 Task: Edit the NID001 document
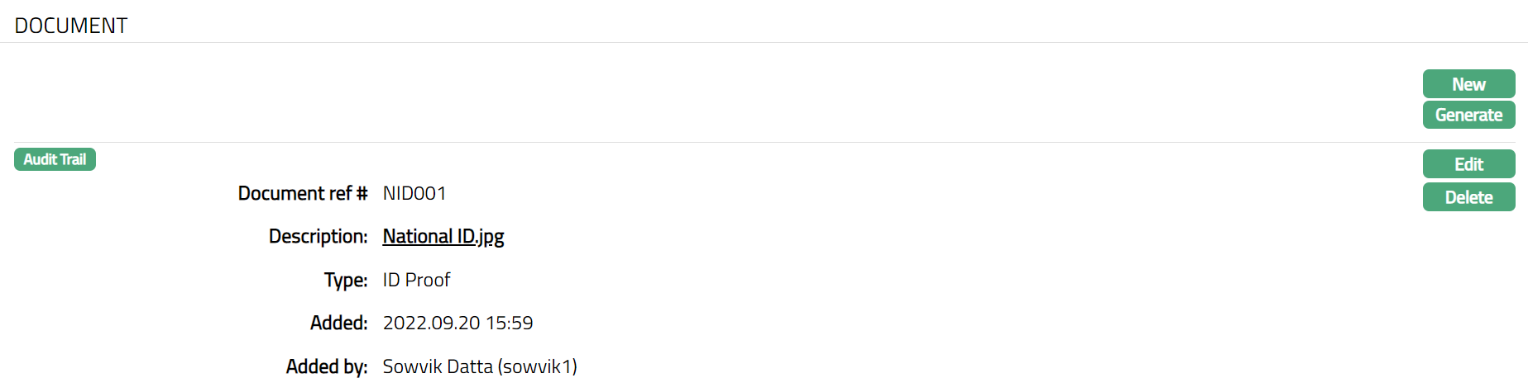1468,164
